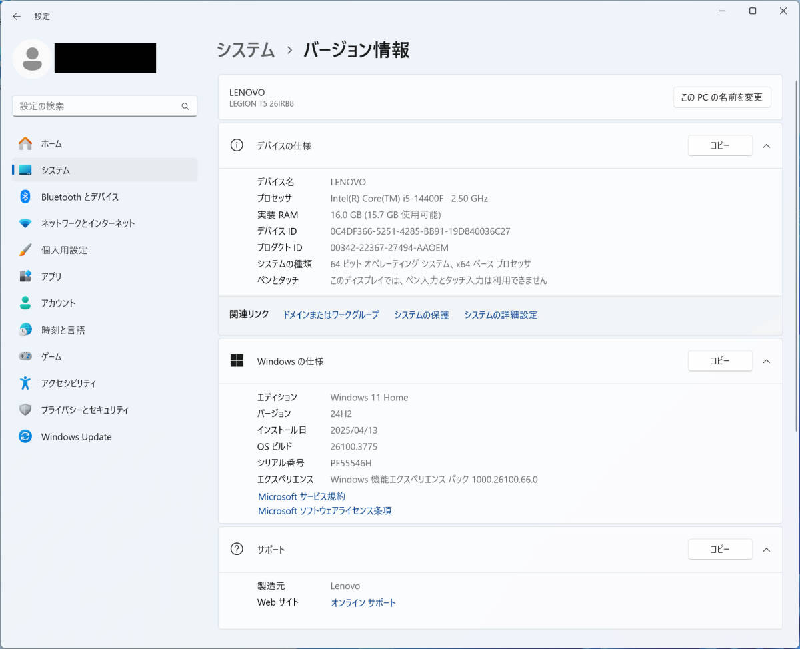Click the Home house icon in the sidebar
800x649 pixels.
tap(25, 143)
